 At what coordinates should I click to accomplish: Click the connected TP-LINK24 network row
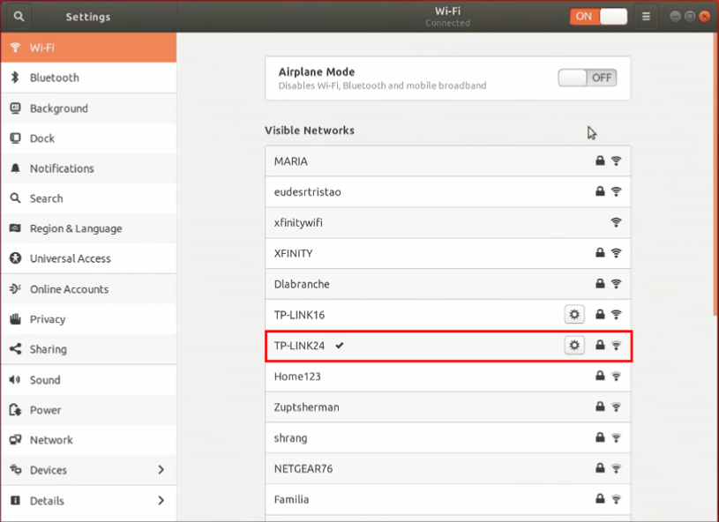click(x=397, y=345)
